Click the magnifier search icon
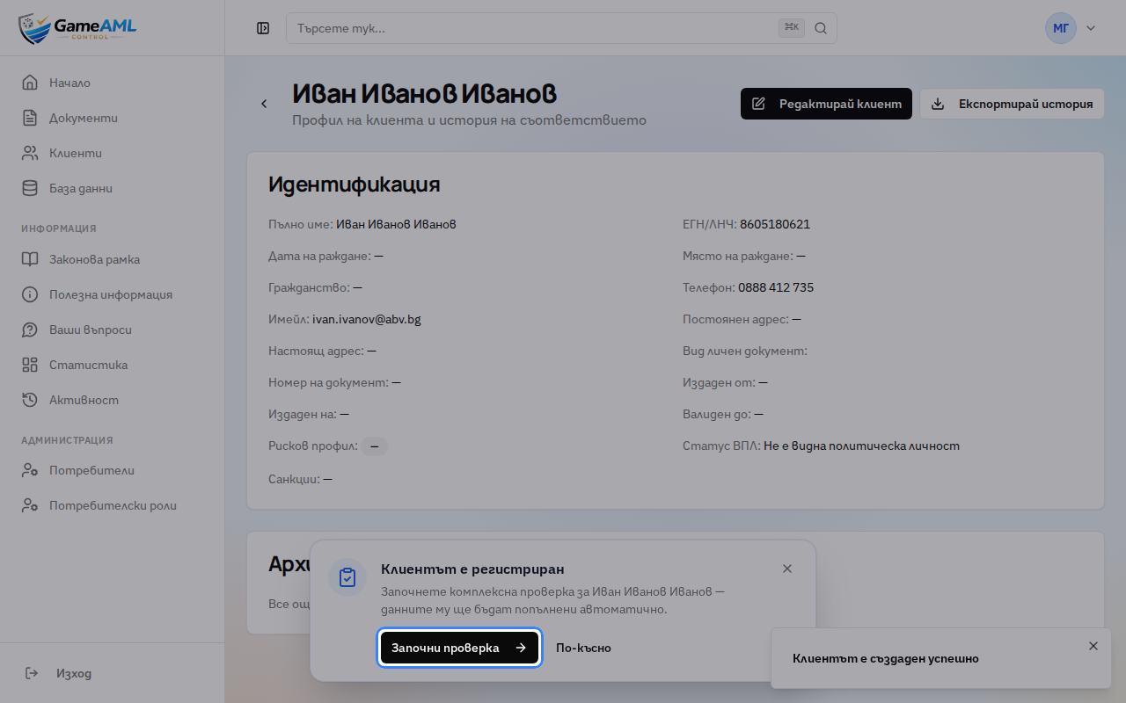The width and height of the screenshot is (1126, 703). pos(821,28)
